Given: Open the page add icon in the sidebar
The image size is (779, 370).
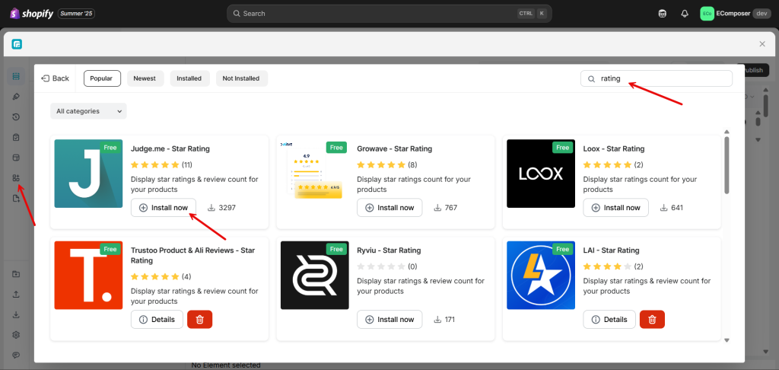Looking at the screenshot, I should [16, 199].
